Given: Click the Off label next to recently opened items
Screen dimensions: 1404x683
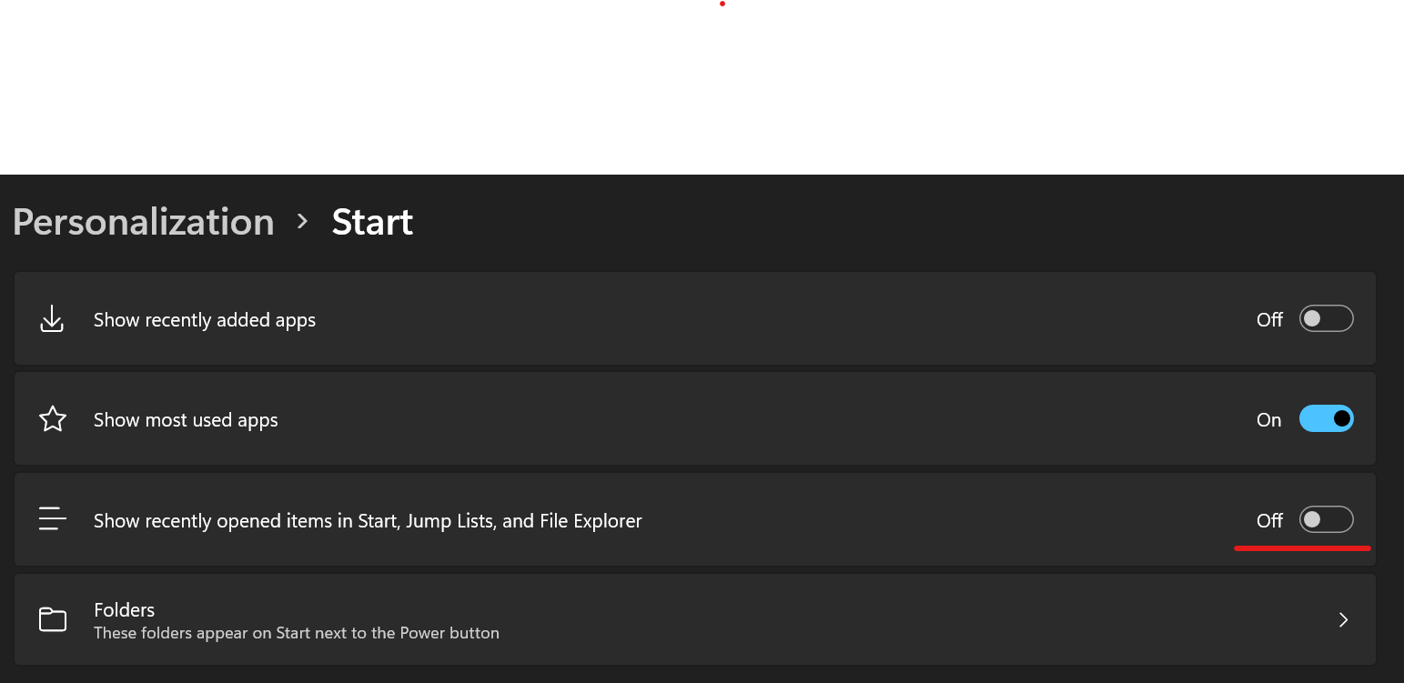Looking at the screenshot, I should 1269,521.
